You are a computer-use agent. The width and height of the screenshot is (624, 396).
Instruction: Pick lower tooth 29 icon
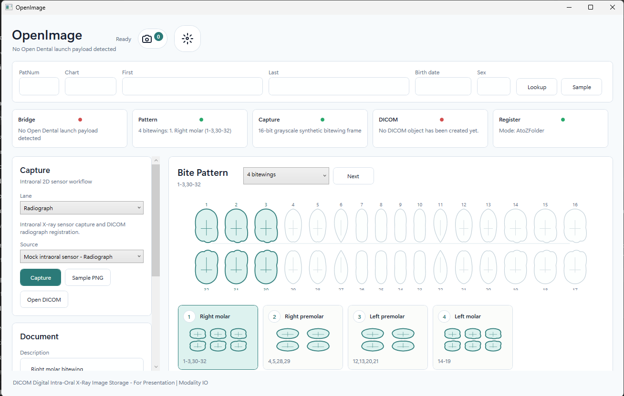tap(293, 267)
